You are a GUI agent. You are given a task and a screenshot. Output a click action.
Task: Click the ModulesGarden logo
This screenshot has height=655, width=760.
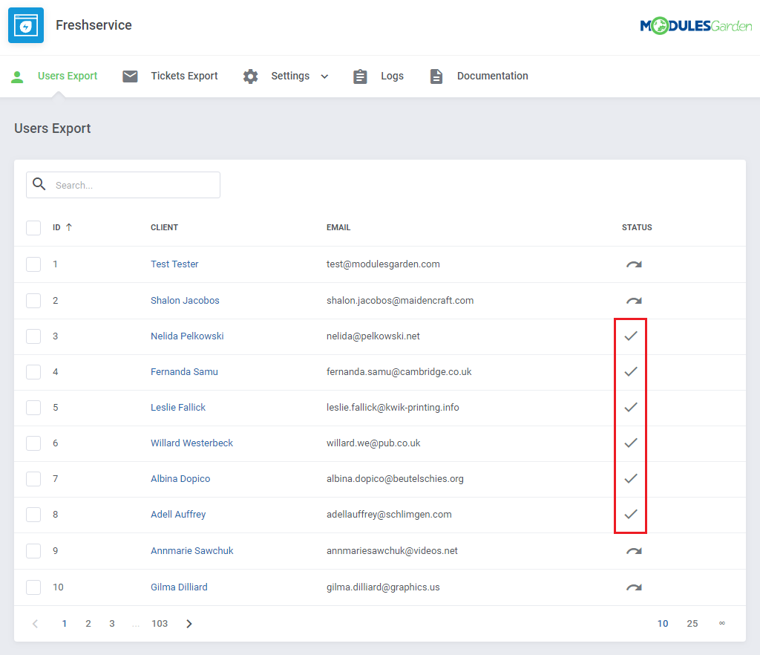tap(695, 26)
